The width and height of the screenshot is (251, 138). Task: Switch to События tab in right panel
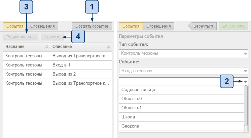131,26
